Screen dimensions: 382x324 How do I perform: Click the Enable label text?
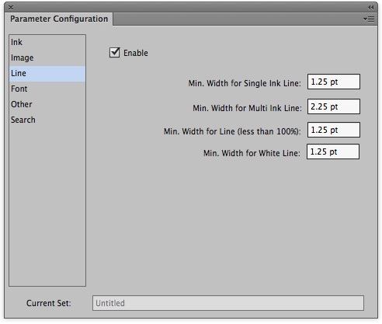point(136,53)
